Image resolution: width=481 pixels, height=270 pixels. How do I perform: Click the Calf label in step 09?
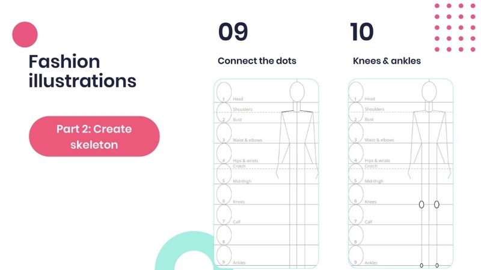[236, 221]
